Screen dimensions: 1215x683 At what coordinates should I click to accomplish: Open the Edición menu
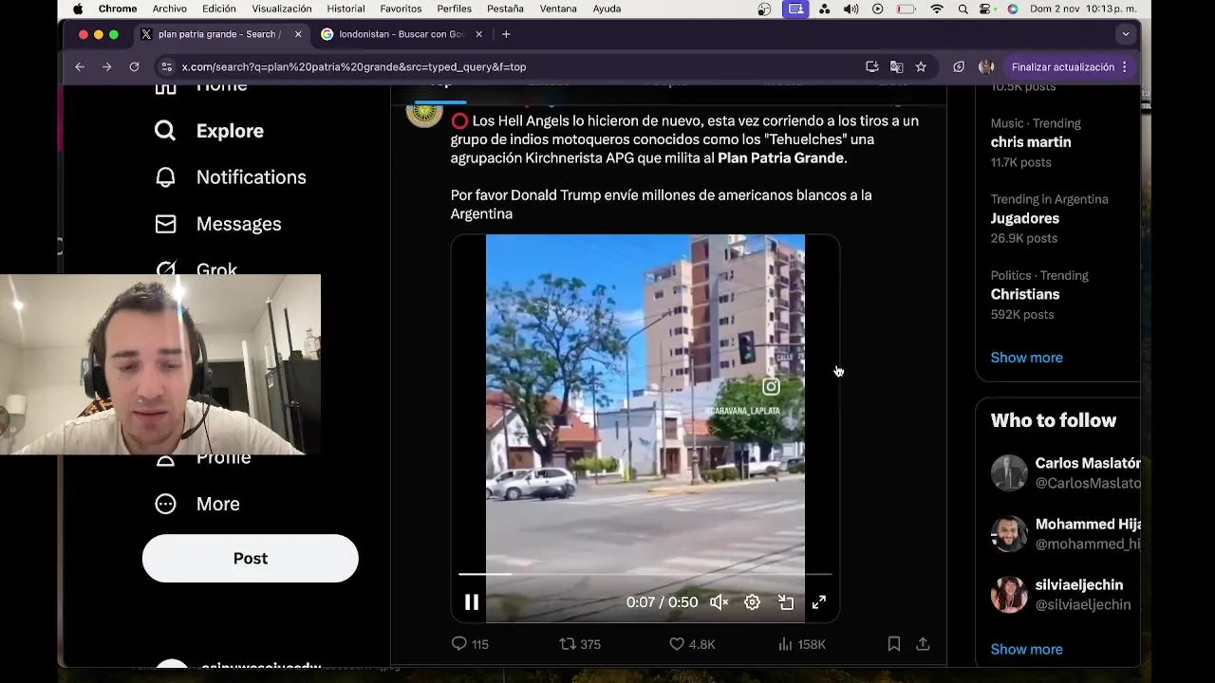(219, 9)
